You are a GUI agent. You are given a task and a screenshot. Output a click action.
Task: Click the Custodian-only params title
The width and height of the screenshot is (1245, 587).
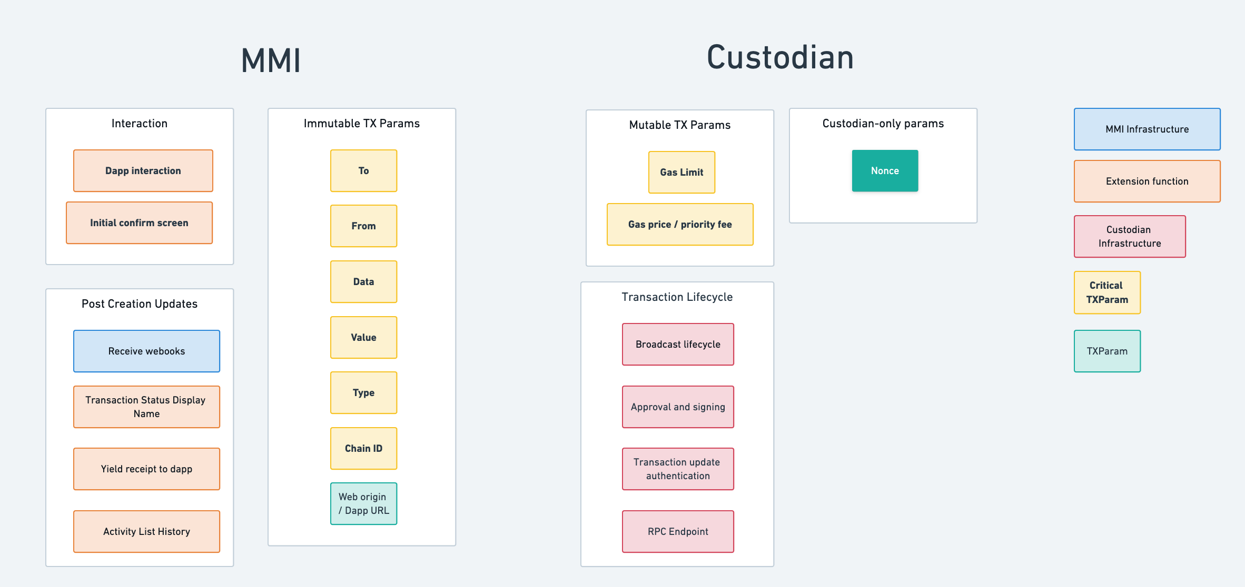pos(883,123)
